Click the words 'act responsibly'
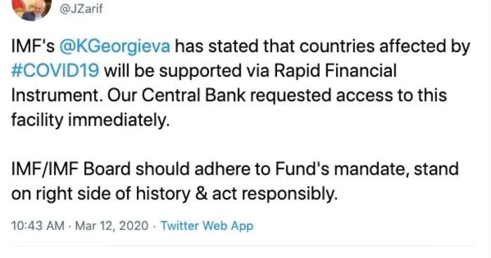The height and width of the screenshot is (258, 491). pyautogui.click(x=275, y=194)
